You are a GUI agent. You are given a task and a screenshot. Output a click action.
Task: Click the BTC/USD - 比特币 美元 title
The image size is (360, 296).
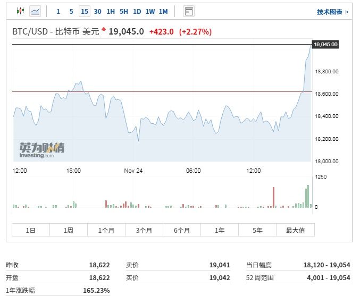tap(55, 31)
